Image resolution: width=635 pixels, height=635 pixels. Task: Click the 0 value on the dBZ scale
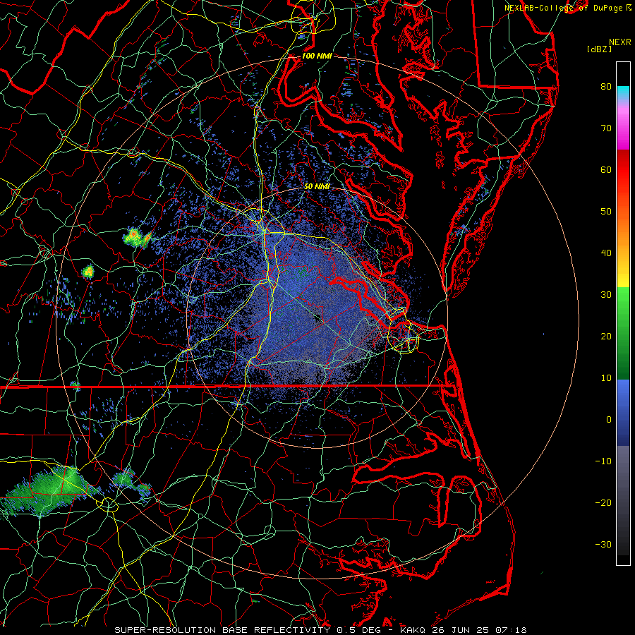[609, 420]
